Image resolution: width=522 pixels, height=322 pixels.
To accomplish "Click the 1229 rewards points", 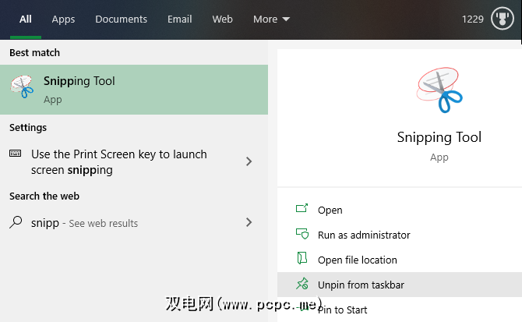I will pyautogui.click(x=472, y=19).
